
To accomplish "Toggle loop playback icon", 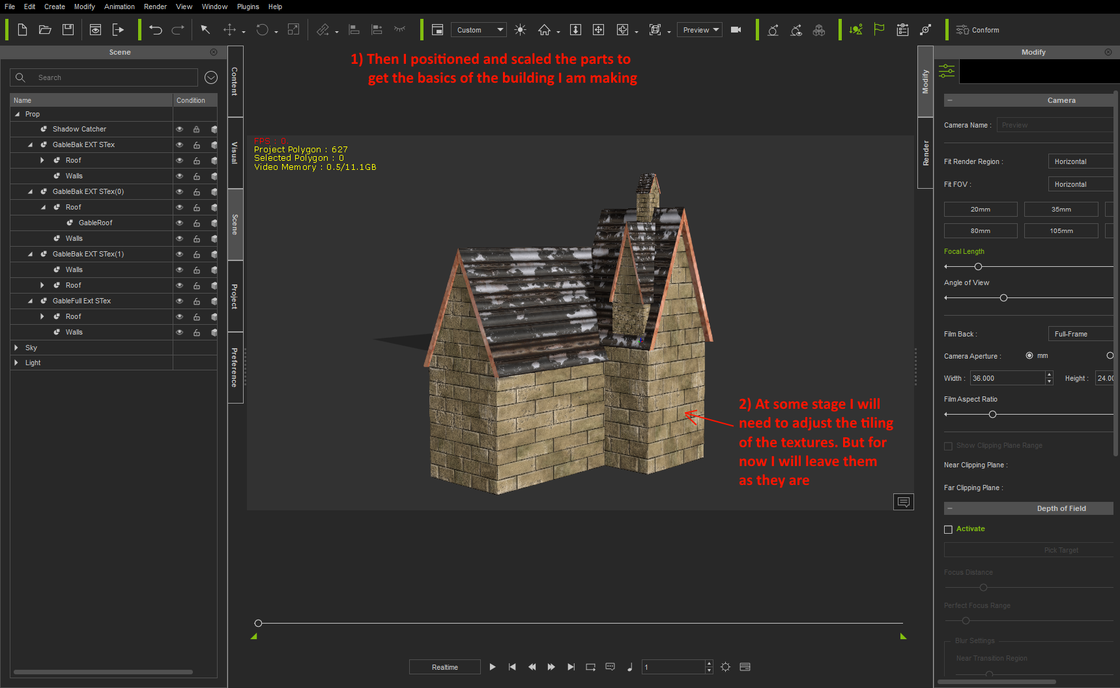I will point(590,667).
